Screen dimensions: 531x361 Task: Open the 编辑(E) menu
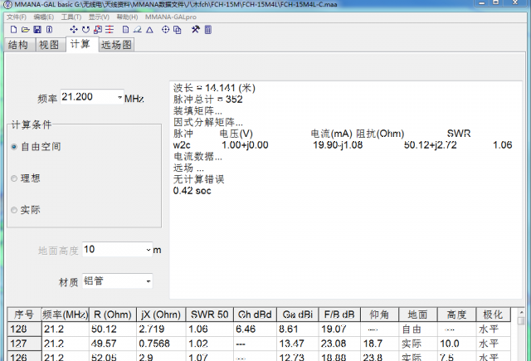click(x=44, y=17)
